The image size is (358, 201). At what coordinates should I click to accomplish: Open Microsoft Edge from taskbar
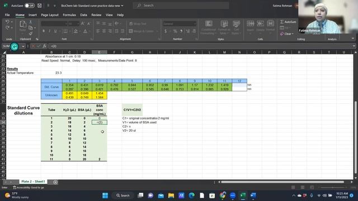[x=191, y=195]
